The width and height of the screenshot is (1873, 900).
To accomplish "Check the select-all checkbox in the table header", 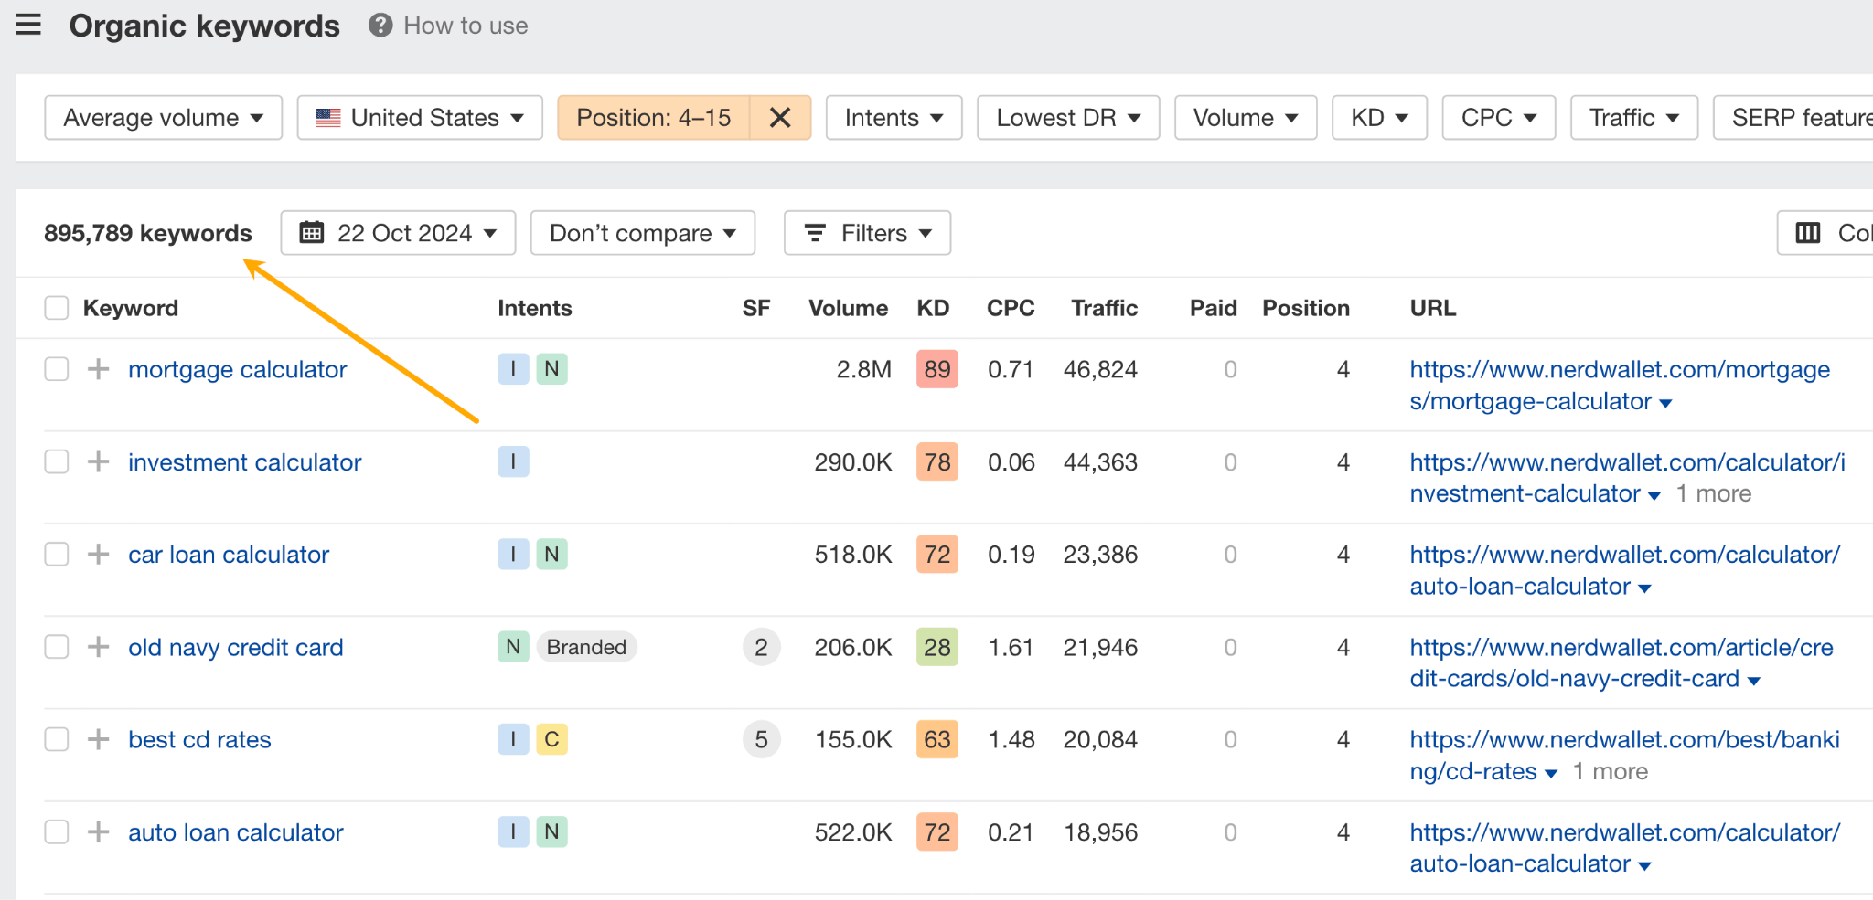I will (56, 308).
